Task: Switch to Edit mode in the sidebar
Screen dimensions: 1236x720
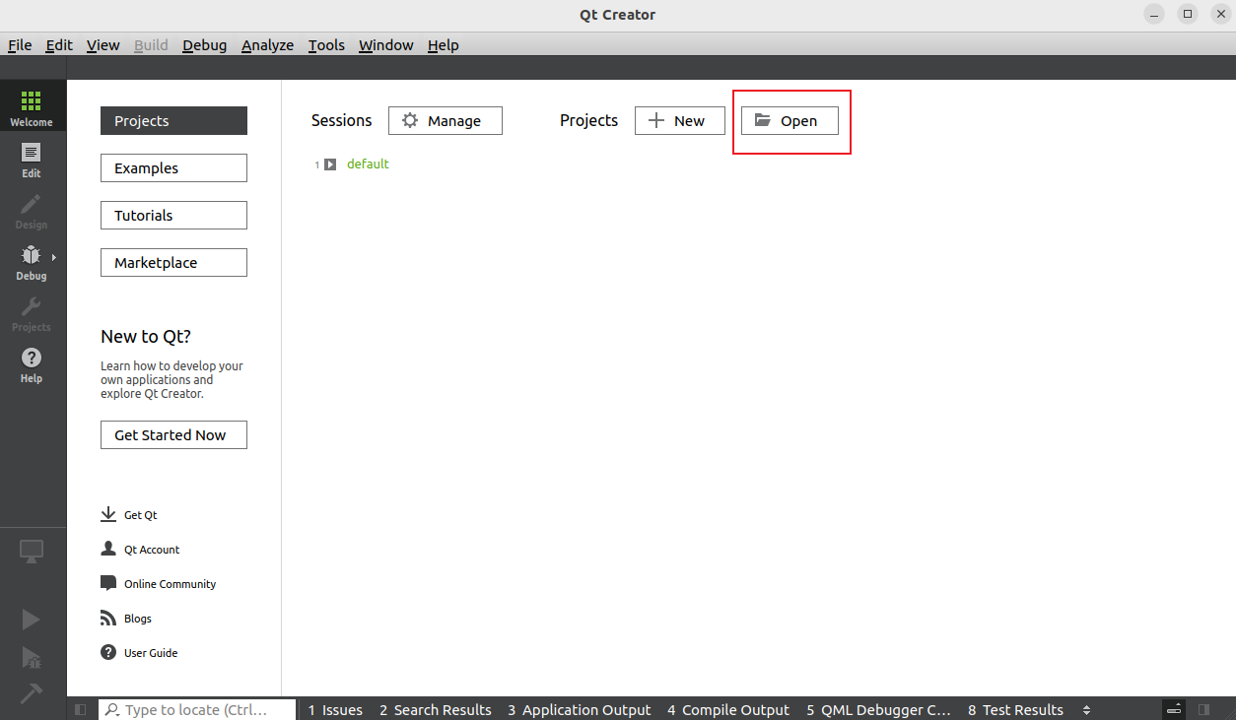Action: (32, 160)
